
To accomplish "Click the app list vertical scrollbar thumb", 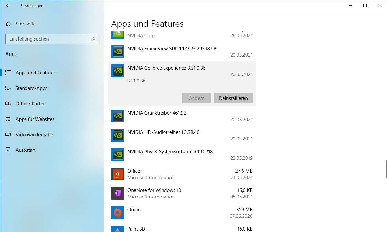I will tap(386, 169).
